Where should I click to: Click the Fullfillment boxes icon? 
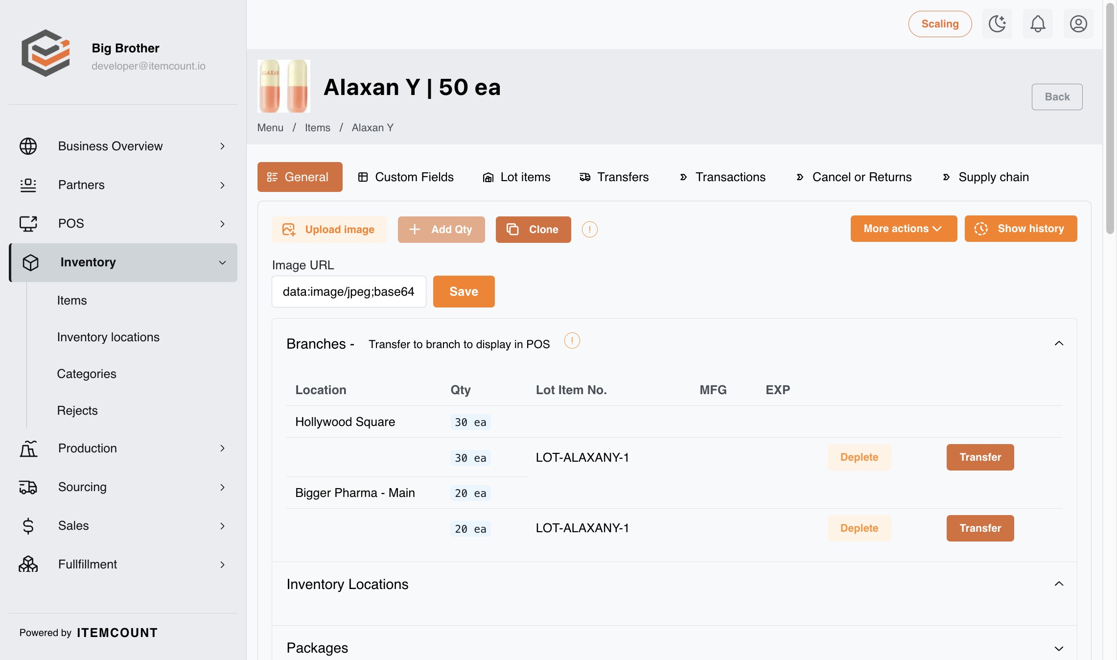28,564
